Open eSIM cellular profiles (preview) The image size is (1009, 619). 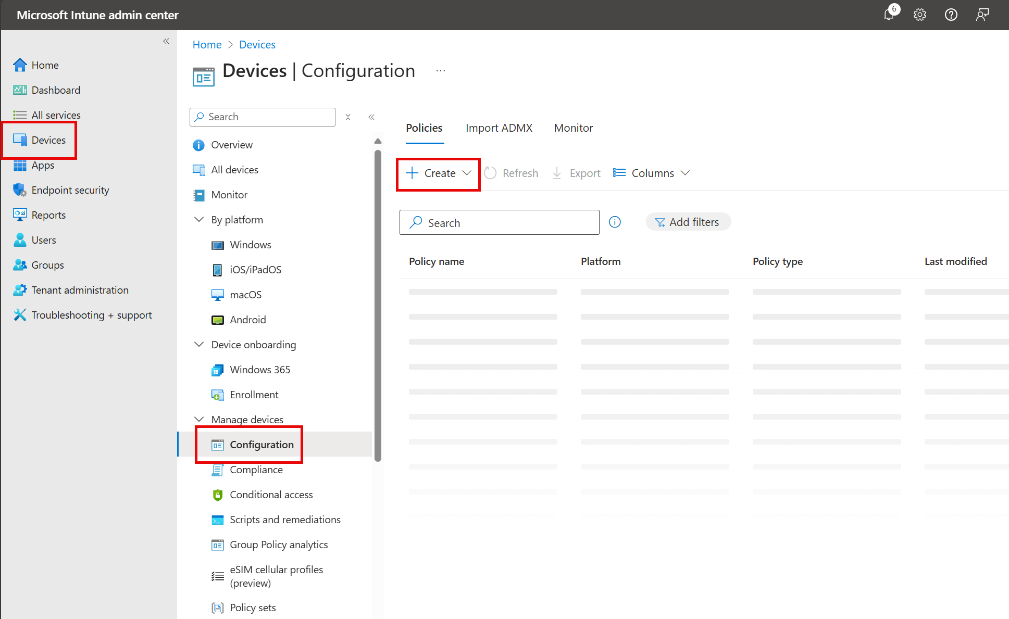click(276, 576)
